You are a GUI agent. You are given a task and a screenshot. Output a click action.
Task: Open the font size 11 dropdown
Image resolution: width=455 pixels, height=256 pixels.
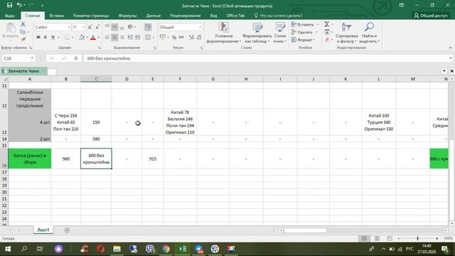point(84,27)
